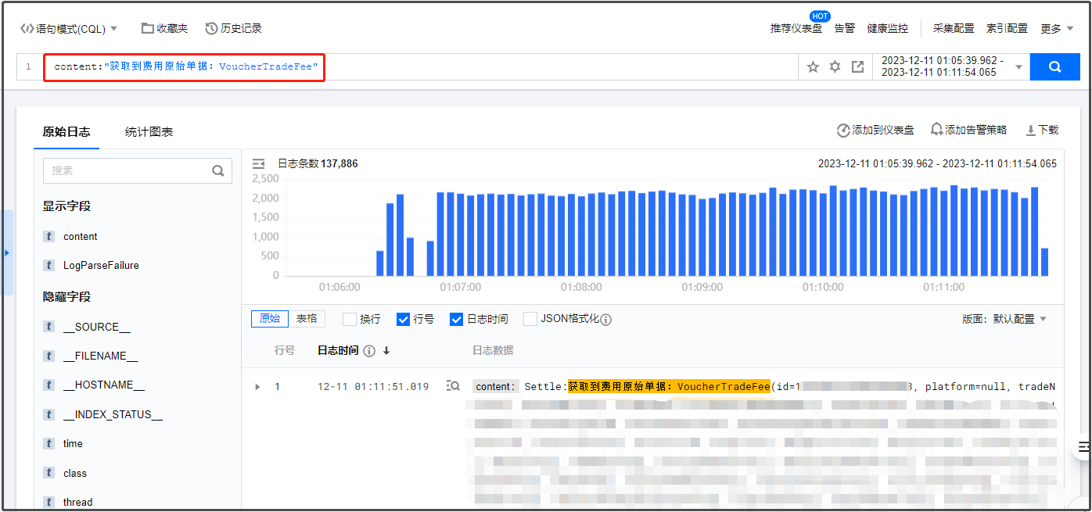Click the log context search icon in row 1
The height and width of the screenshot is (512, 1092).
[x=453, y=386]
